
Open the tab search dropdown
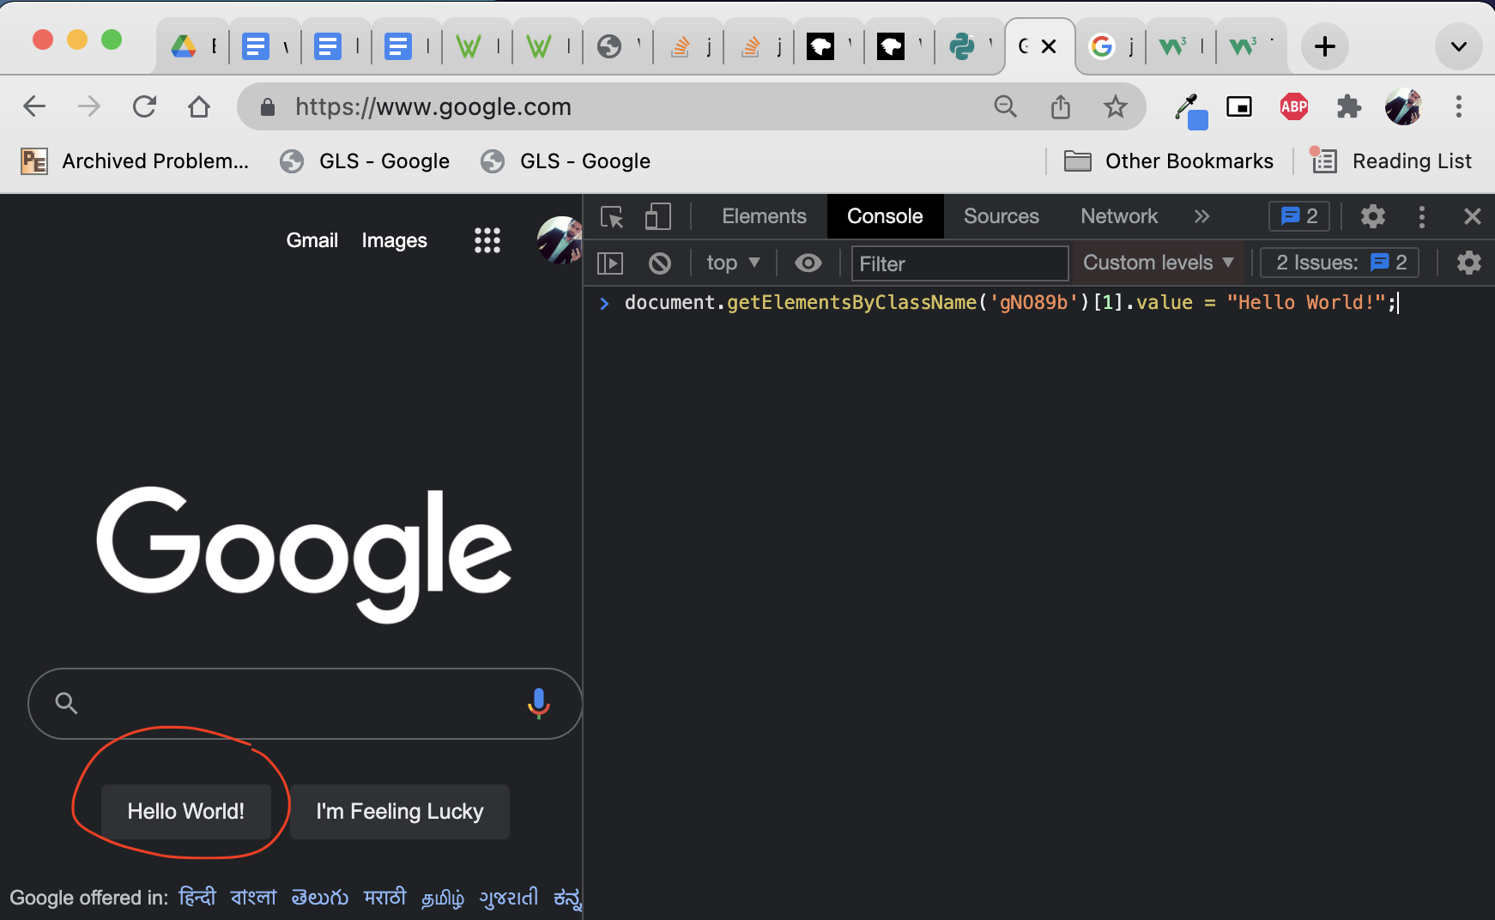[1458, 46]
